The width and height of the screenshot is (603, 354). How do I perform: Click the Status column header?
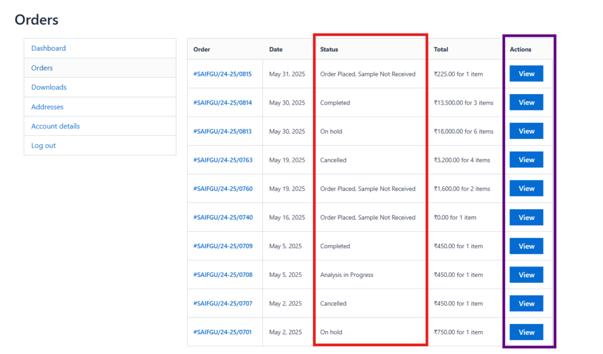pyautogui.click(x=329, y=49)
